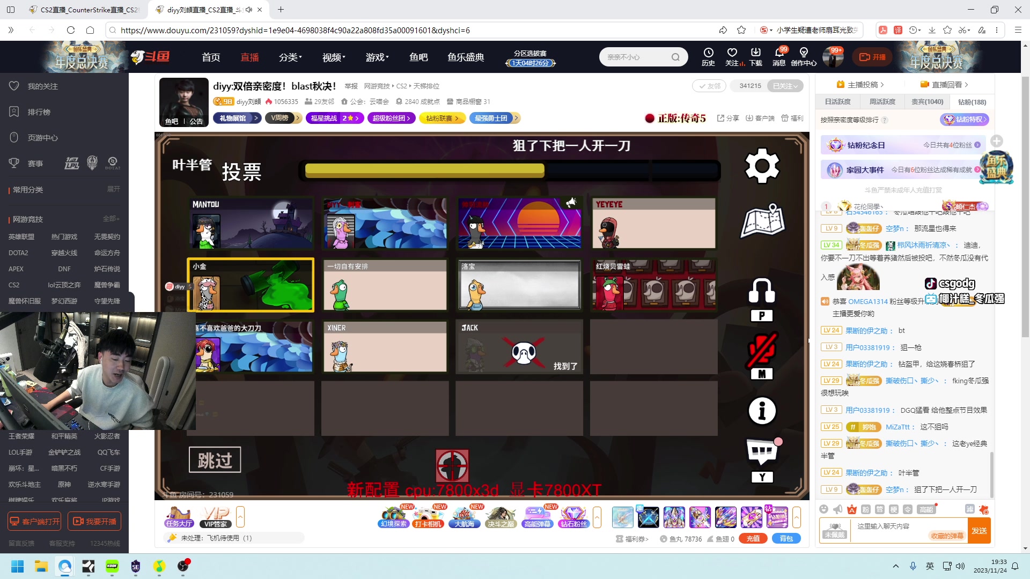Click the 分享 share icon under stream title
The height and width of the screenshot is (579, 1030).
pyautogui.click(x=728, y=118)
